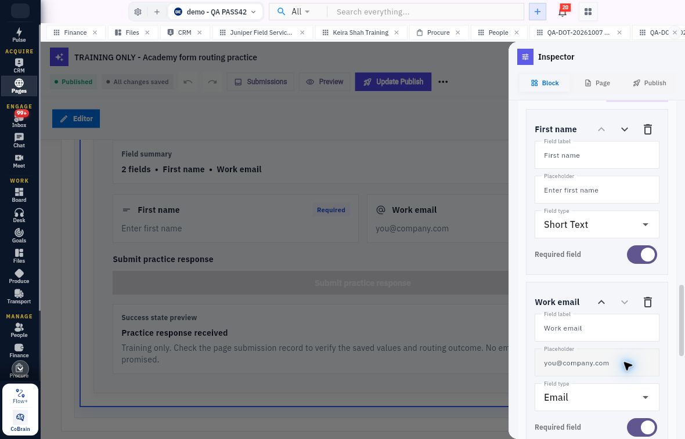Redo change in editor

tap(212, 82)
